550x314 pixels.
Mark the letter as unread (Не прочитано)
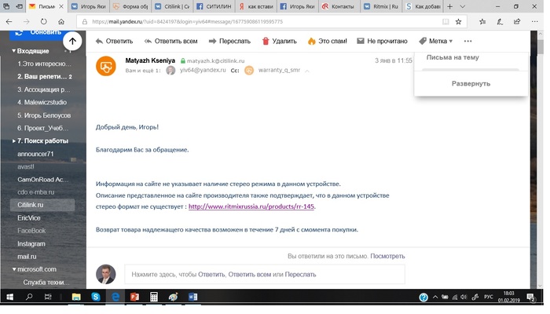pos(362,41)
